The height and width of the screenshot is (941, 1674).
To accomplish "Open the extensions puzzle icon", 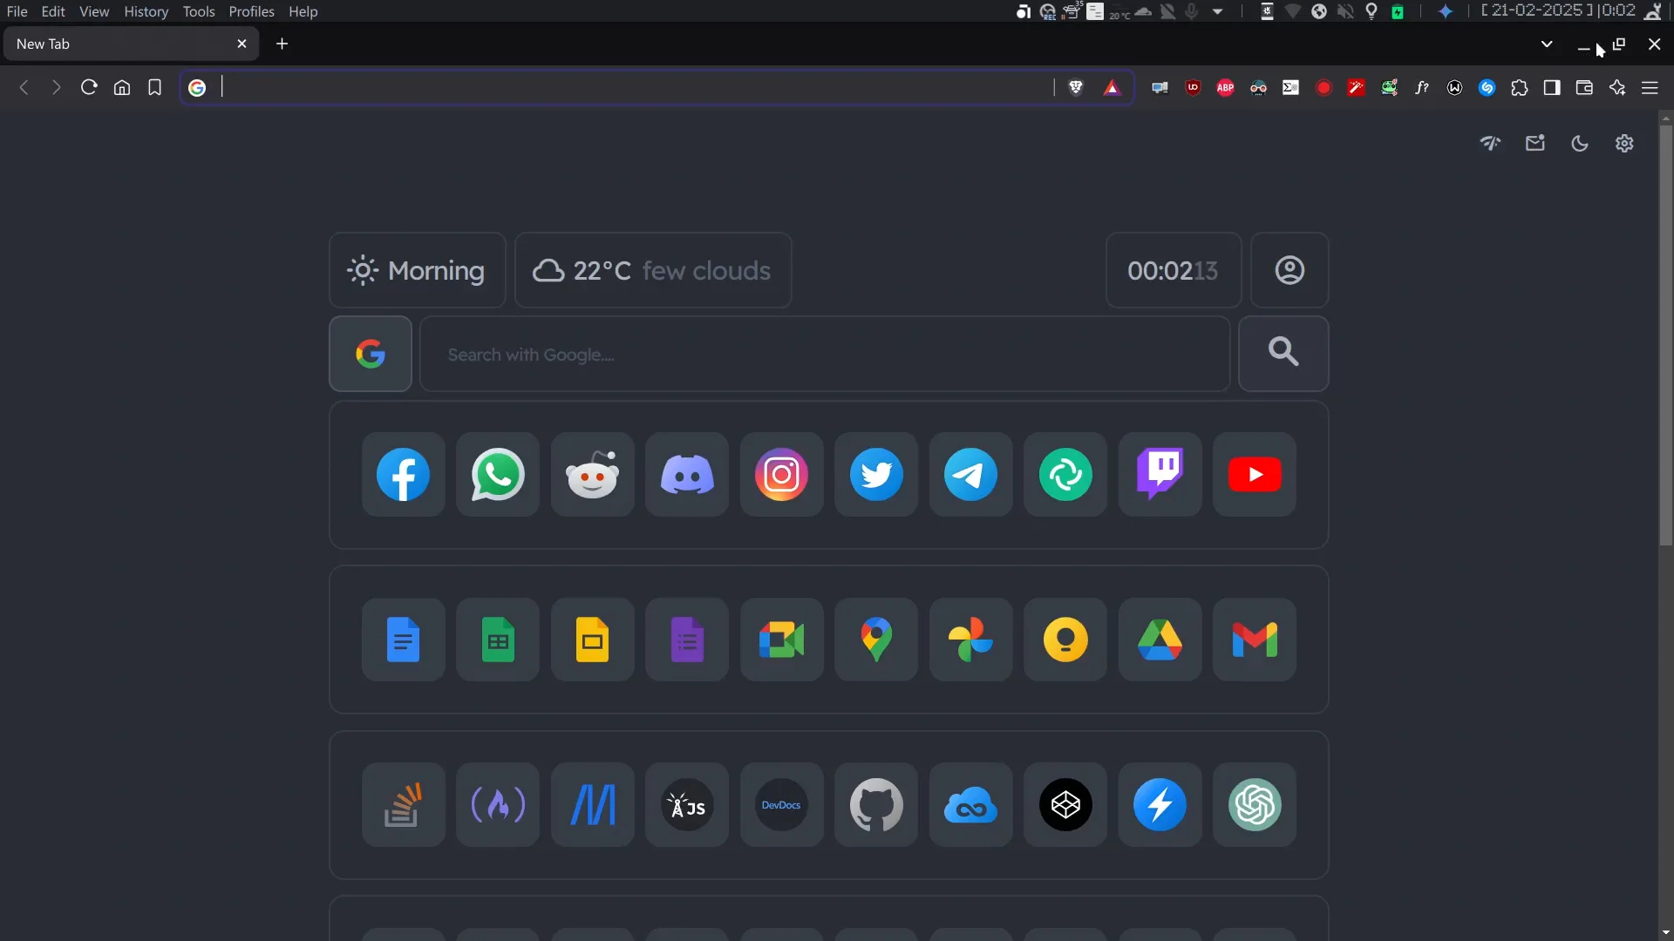I will pyautogui.click(x=1520, y=87).
